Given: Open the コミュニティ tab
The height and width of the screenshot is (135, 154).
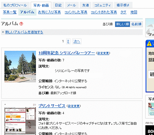Looking at the screenshot, I should [x=103, y=5].
